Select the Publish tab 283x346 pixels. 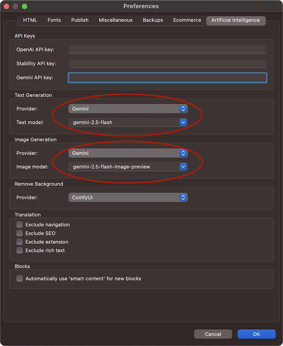80,20
